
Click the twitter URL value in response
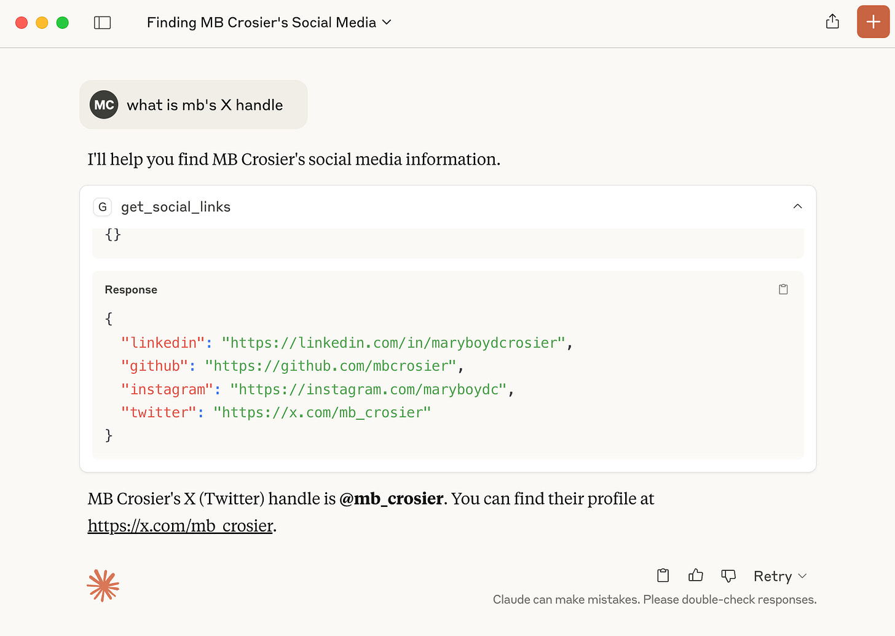[322, 412]
